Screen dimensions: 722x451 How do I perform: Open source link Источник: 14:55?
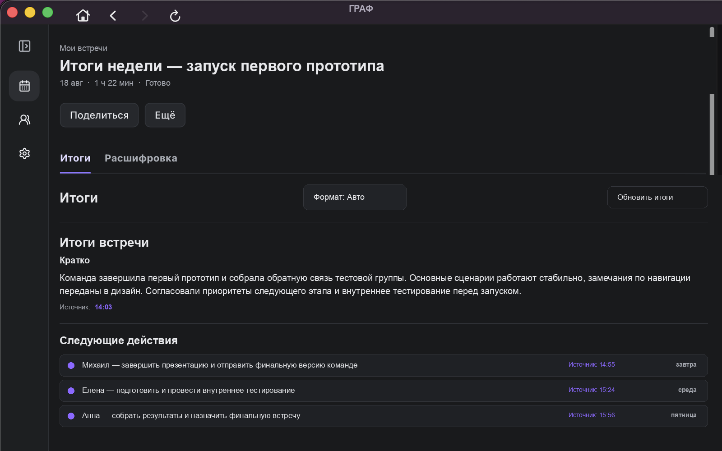592,364
